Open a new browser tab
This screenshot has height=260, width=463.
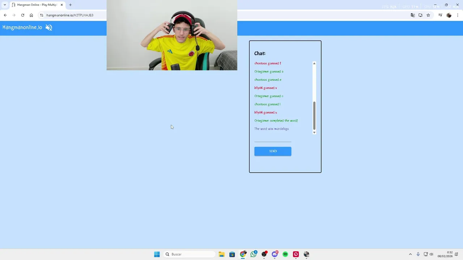pyautogui.click(x=70, y=5)
